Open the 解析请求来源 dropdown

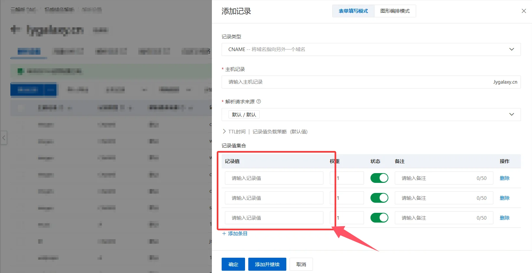(x=371, y=115)
